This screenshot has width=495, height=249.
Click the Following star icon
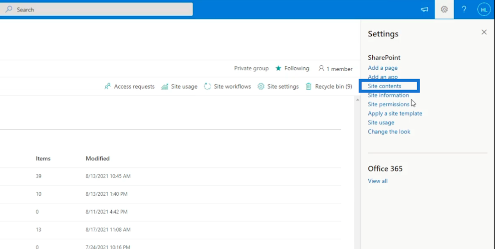click(278, 68)
